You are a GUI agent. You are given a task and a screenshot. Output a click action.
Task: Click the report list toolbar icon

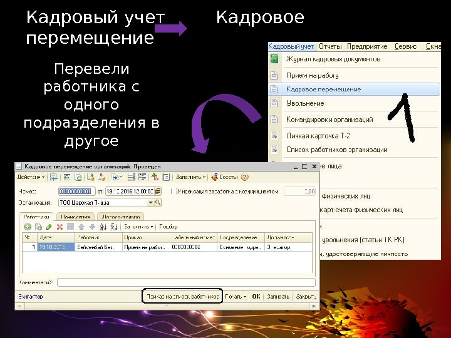point(166,177)
